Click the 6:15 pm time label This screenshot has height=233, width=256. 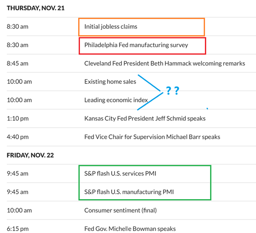18,229
